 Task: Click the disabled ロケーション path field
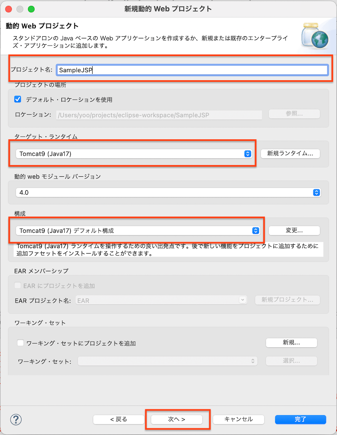(x=159, y=115)
